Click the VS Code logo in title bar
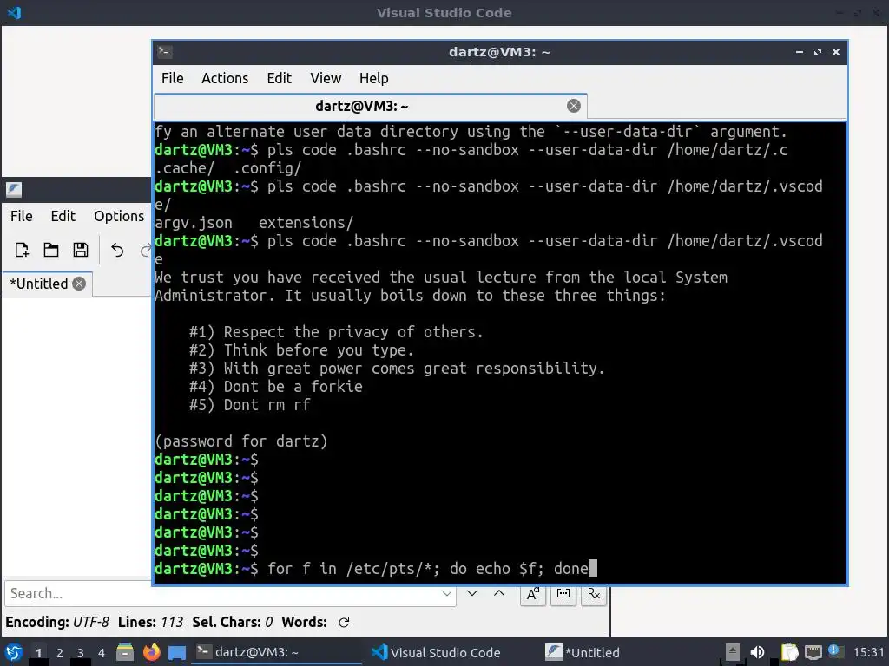 click(x=14, y=12)
